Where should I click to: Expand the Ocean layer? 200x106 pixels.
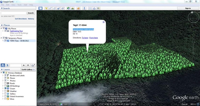point(3,88)
